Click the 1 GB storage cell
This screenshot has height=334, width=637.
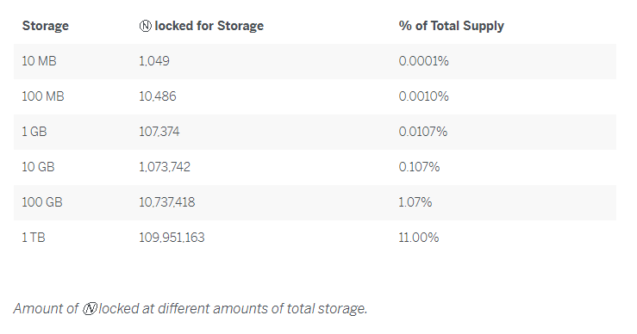34,132
